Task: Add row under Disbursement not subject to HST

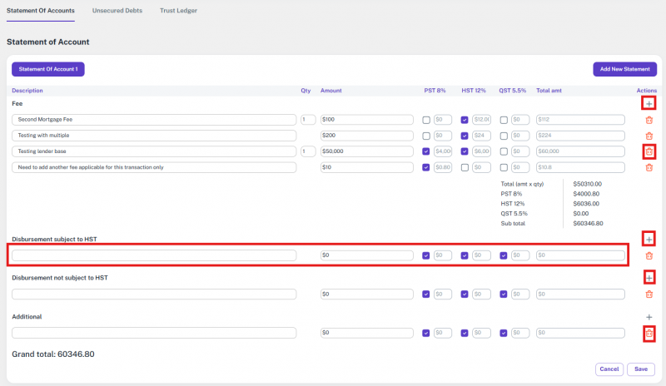Action: 649,278
